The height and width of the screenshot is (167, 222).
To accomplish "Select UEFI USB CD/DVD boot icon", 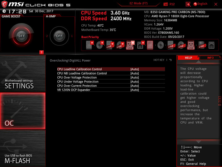I will (120, 45).
